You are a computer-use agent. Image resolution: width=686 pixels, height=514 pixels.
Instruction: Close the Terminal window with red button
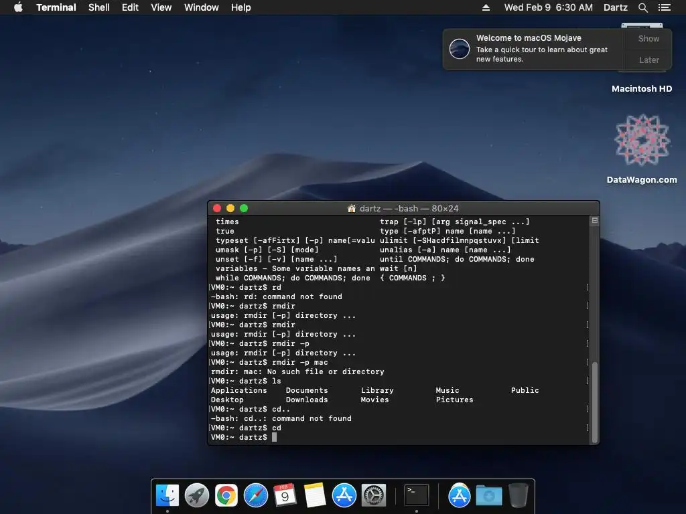217,209
